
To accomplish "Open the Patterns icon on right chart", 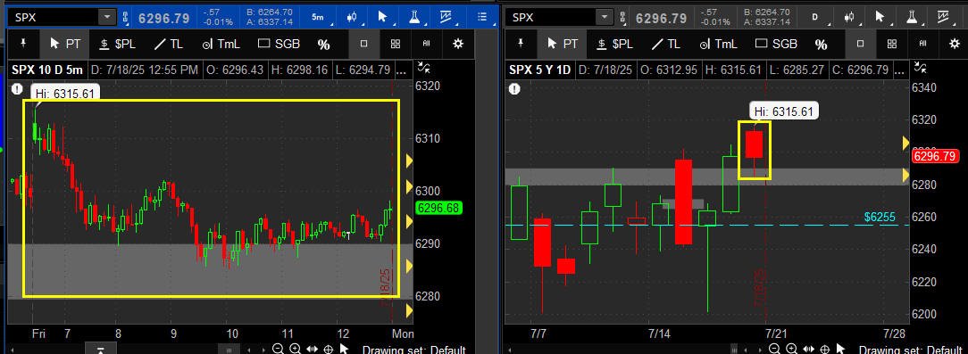I will tap(944, 17).
